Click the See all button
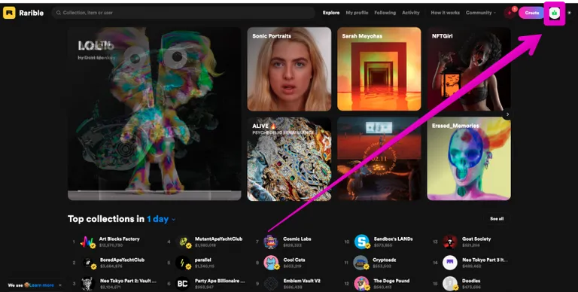 [497, 219]
